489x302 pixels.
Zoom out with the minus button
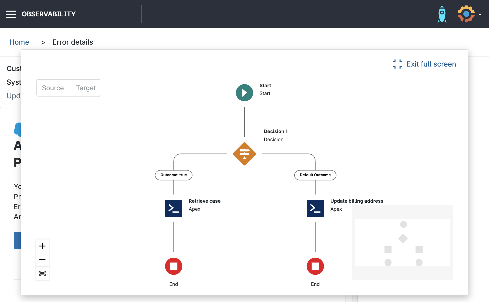click(x=42, y=260)
